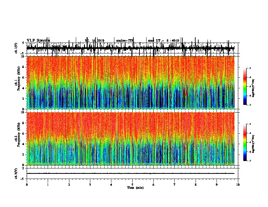Click the '5' tick of ch.1 voltage axis
This screenshot has width=268, height=207.
coord(23,43)
